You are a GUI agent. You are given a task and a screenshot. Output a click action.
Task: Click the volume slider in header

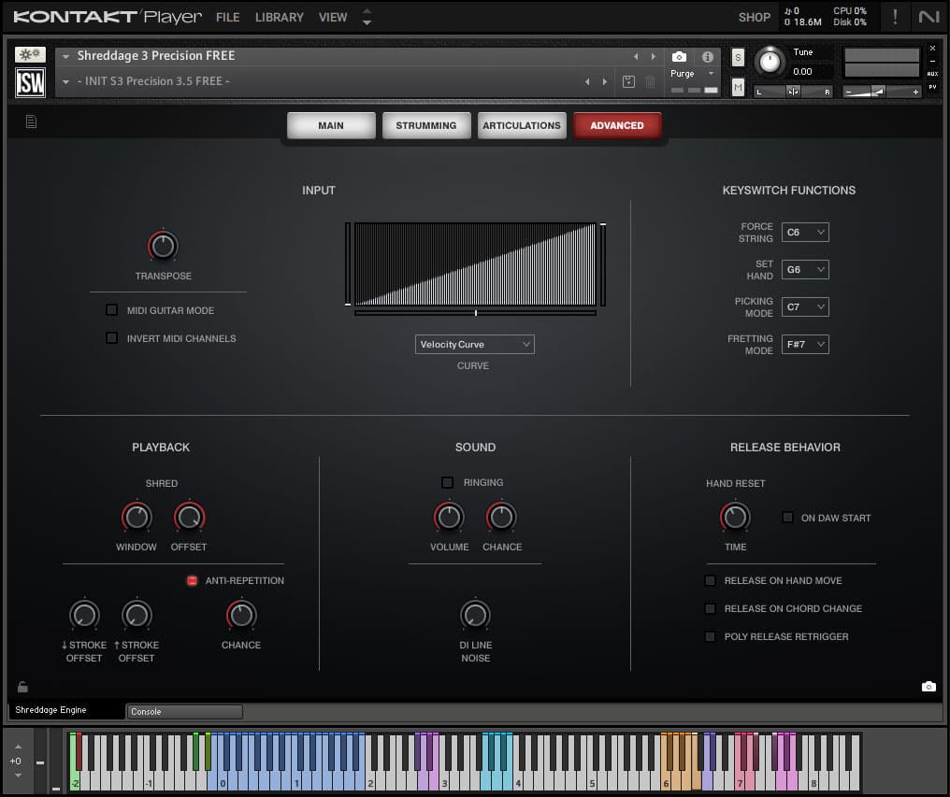pyautogui.click(x=882, y=92)
